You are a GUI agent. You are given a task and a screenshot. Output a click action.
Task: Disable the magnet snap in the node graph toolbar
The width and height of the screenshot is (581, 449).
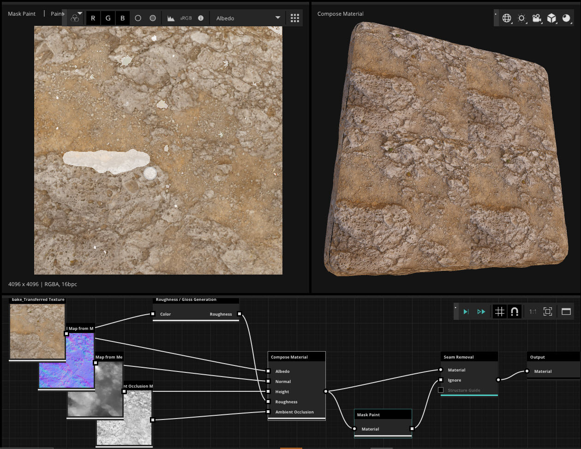(514, 311)
